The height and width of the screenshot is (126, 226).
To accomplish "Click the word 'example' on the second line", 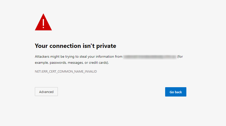I will (42, 63).
